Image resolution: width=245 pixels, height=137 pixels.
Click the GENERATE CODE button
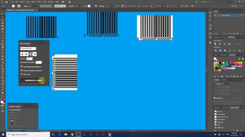(33, 80)
